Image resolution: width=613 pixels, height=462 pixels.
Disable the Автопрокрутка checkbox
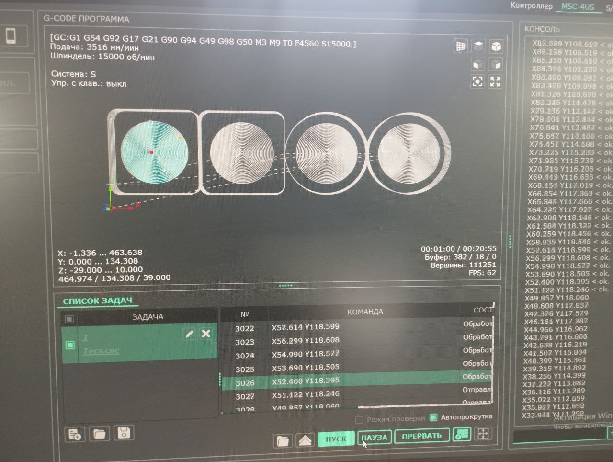click(x=433, y=417)
